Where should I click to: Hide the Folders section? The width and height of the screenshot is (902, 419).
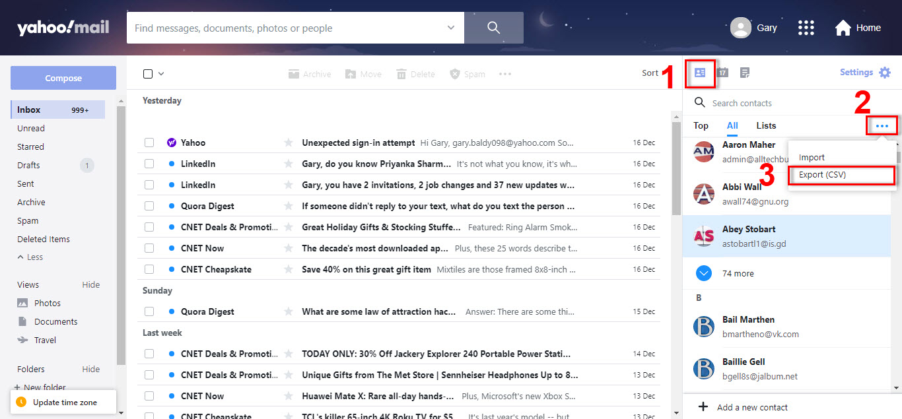tap(91, 369)
